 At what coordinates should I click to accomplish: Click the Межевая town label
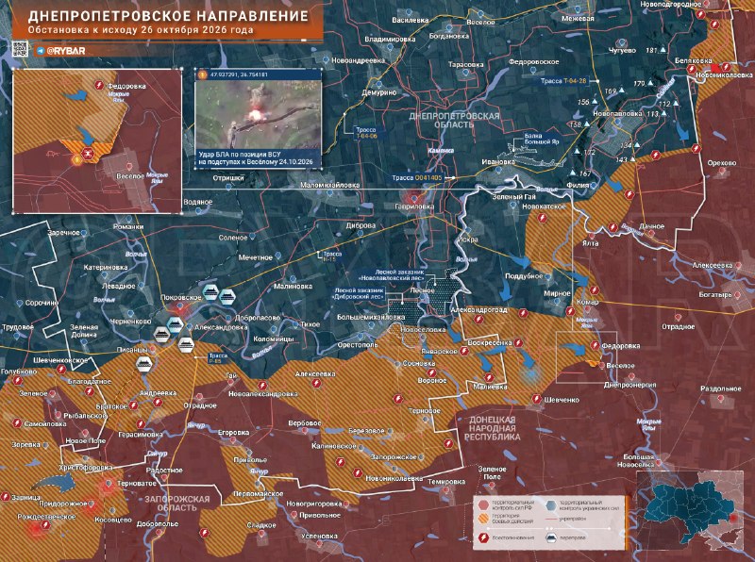(578, 18)
